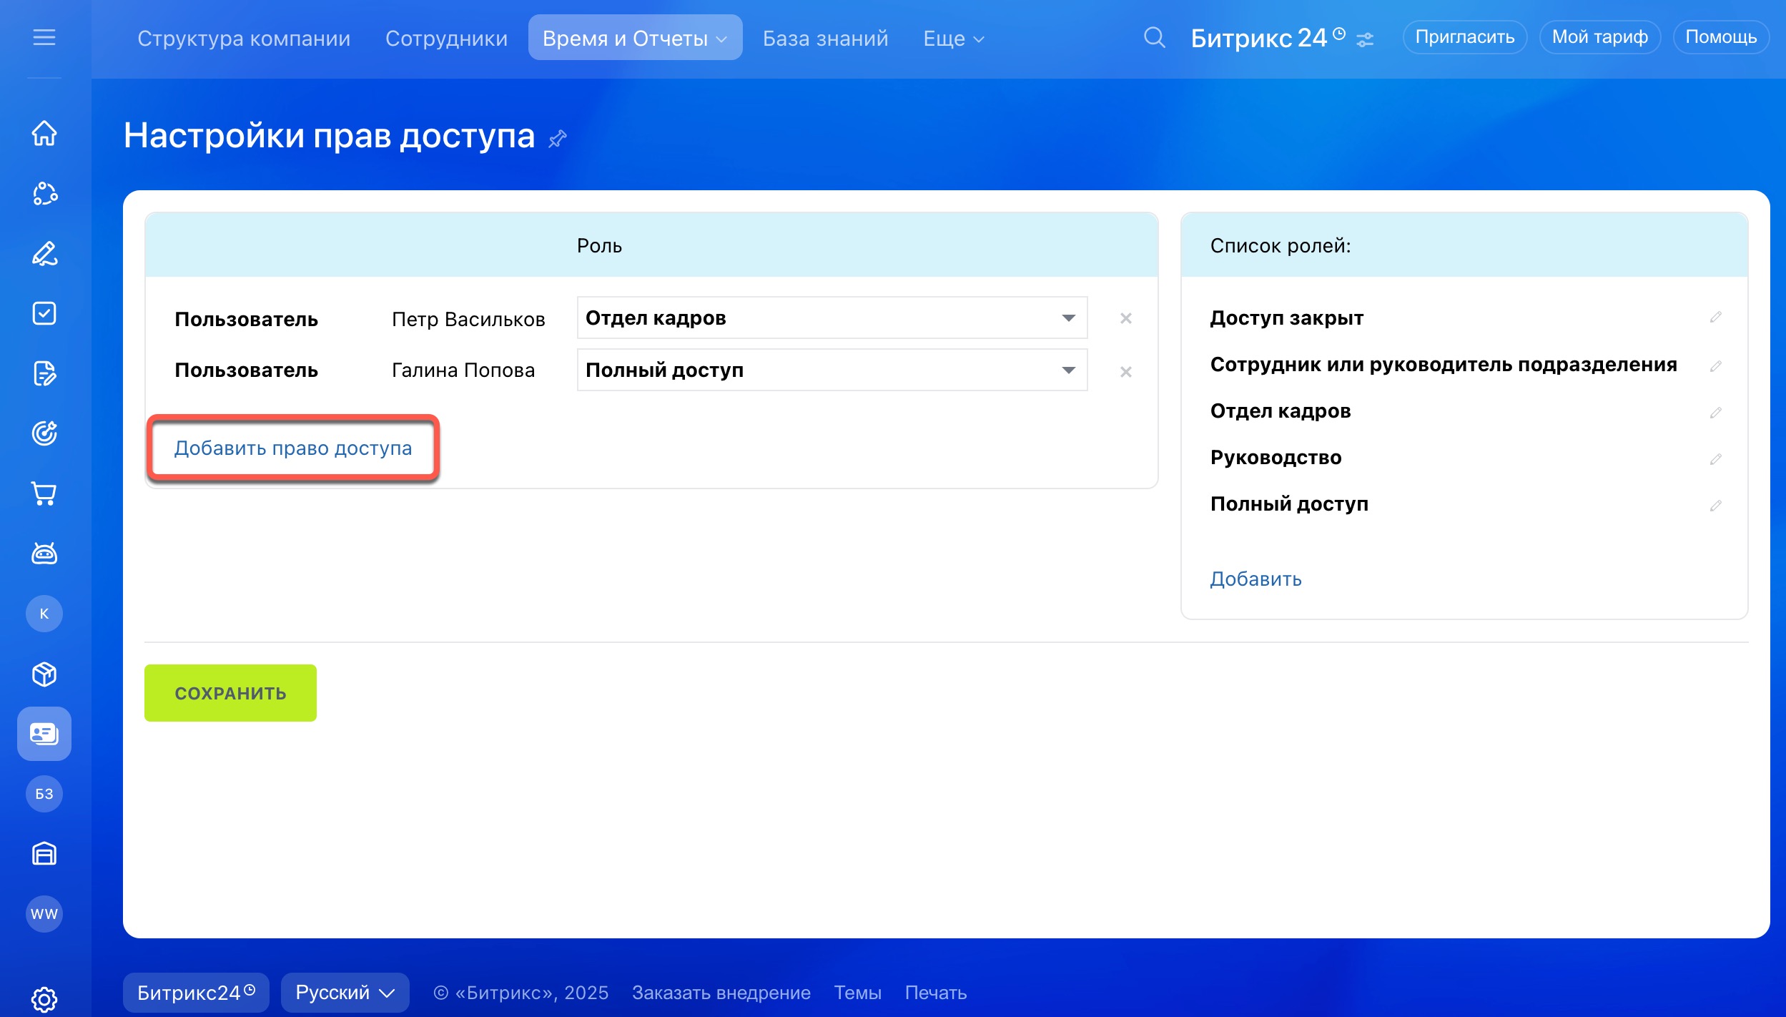The width and height of the screenshot is (1786, 1017).
Task: Pin the page using the pin icon
Action: [x=557, y=138]
